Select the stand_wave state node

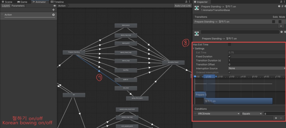[x=126, y=25]
